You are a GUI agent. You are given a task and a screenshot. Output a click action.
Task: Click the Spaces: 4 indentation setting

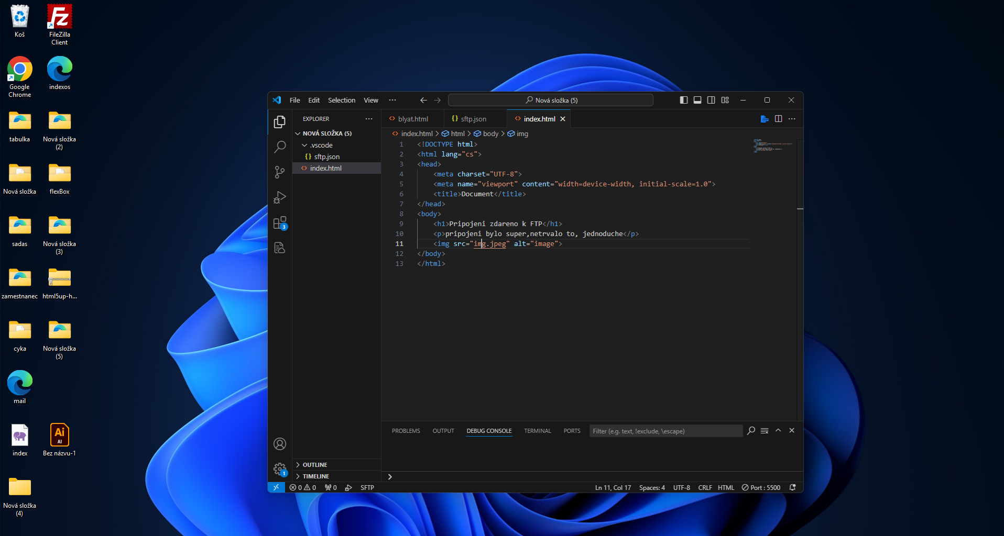click(x=652, y=487)
